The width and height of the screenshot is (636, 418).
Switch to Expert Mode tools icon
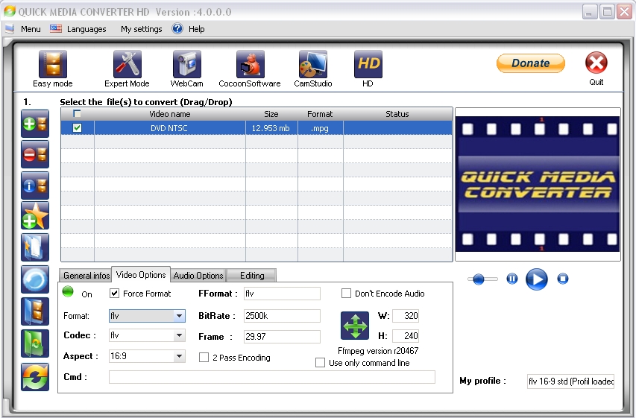(x=127, y=64)
